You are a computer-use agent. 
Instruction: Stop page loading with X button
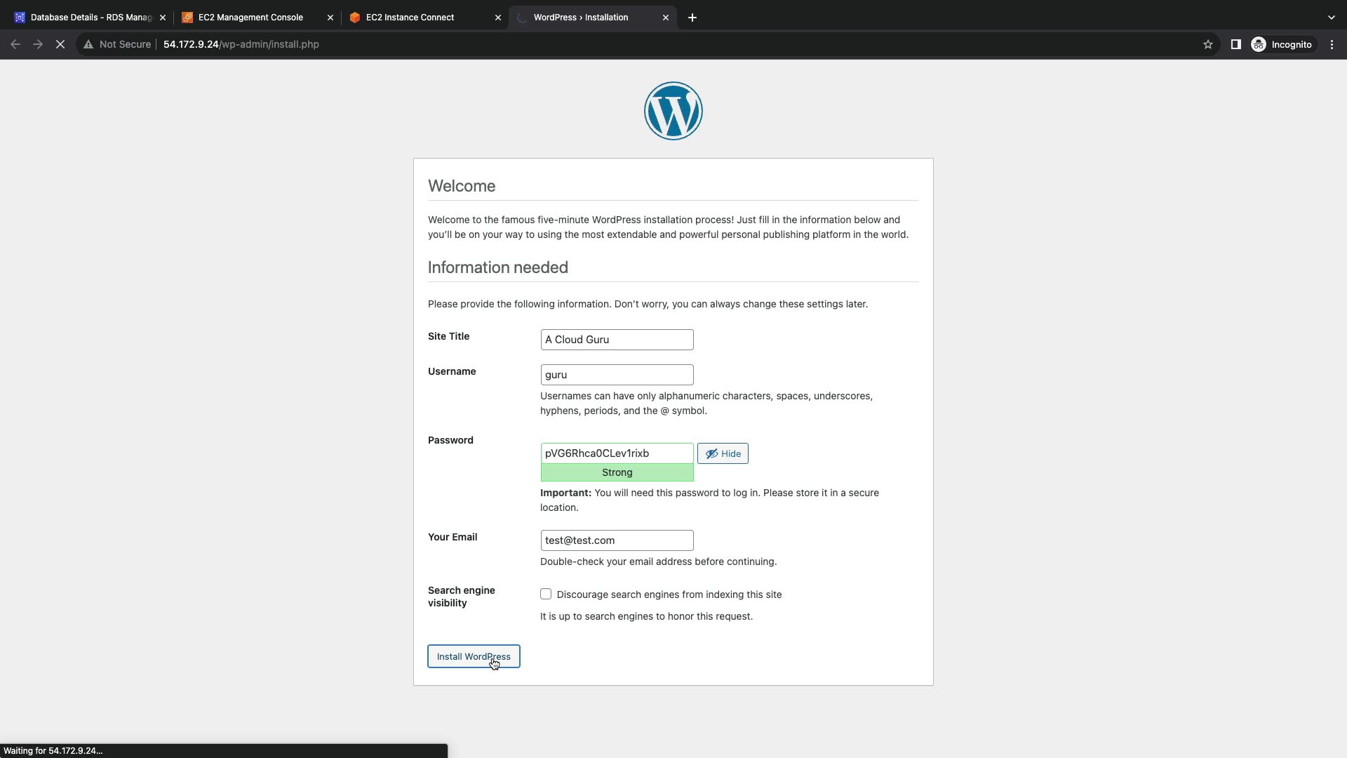[x=60, y=44]
